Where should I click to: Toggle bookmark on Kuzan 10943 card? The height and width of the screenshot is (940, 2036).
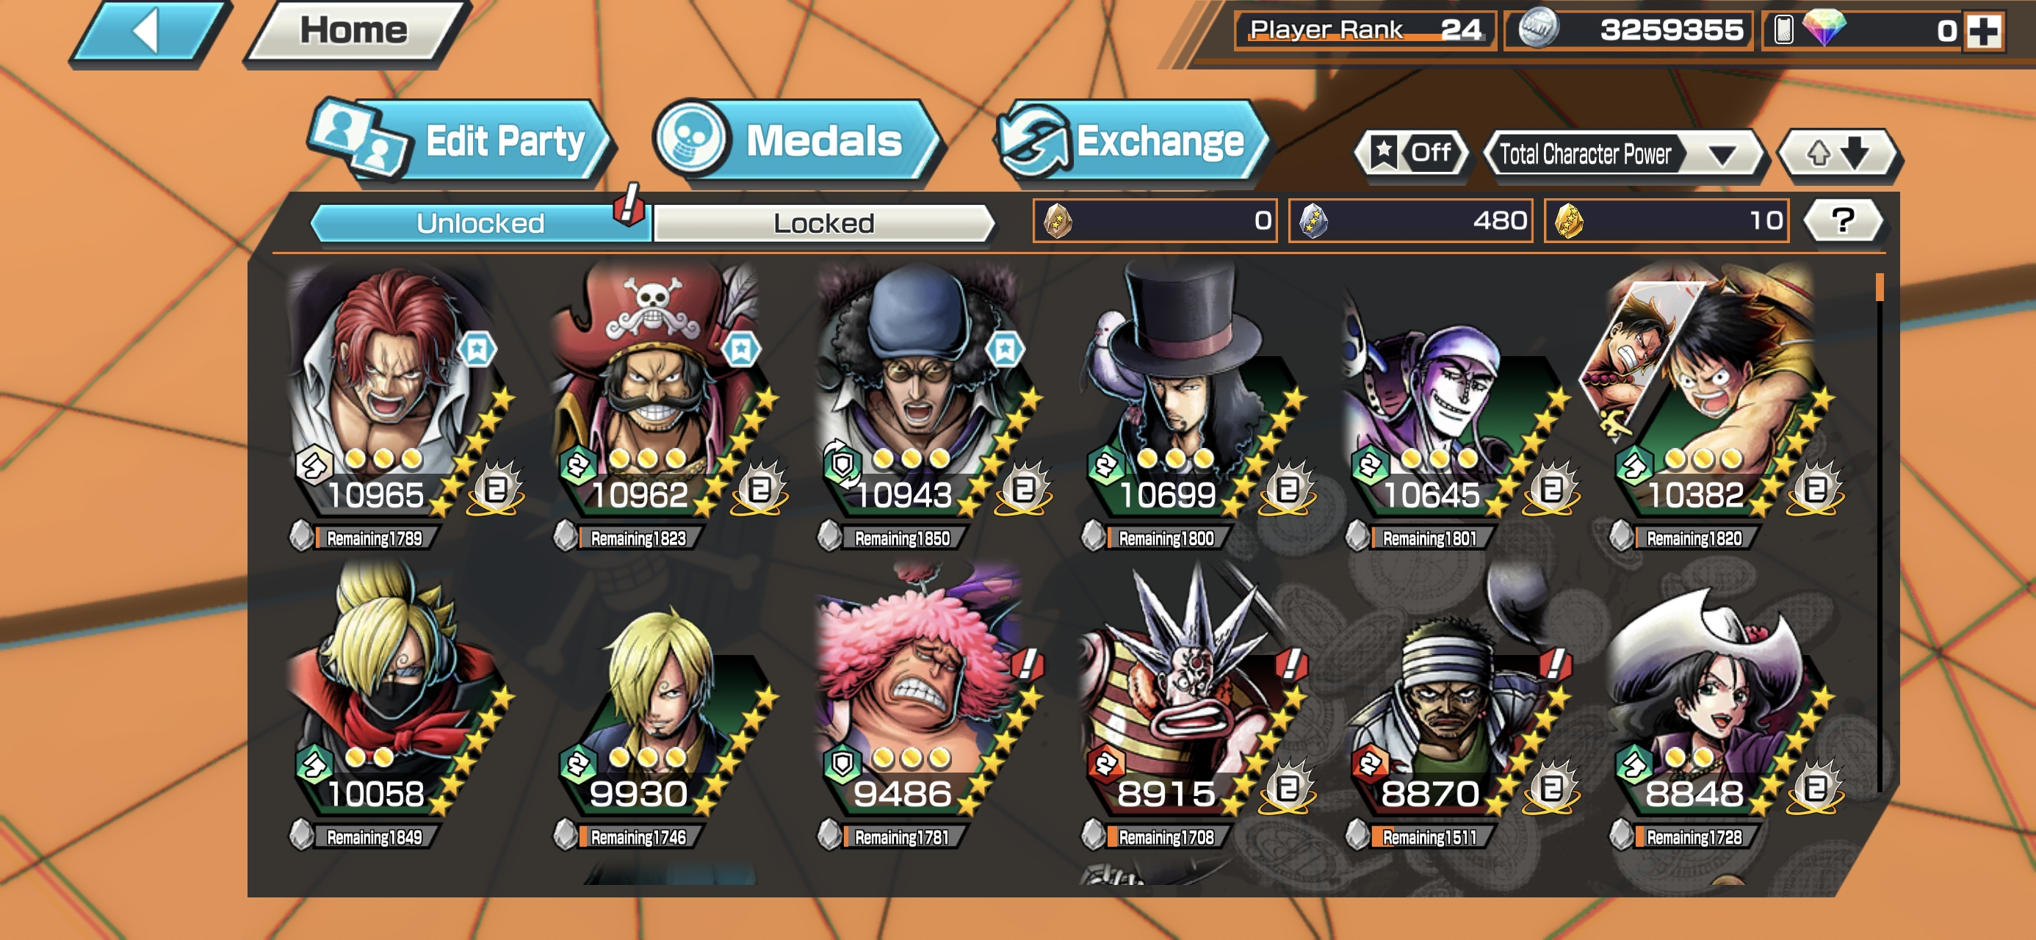1005,349
